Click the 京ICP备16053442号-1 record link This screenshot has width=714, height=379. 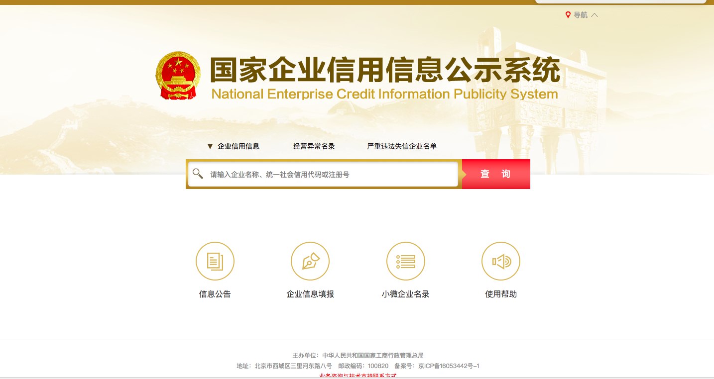[449, 366]
